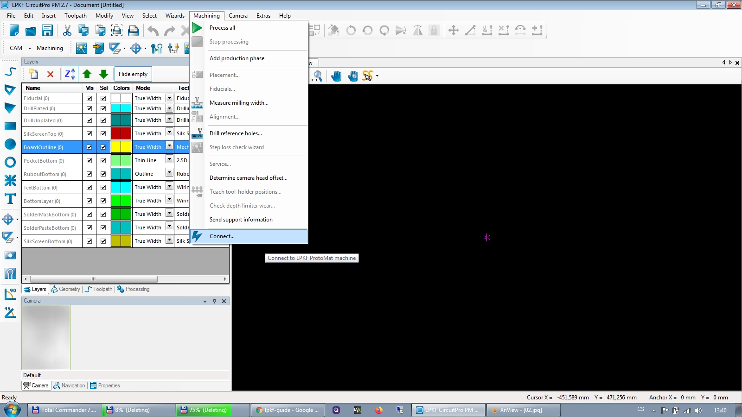Save the document with the floppy icon
The image size is (742, 417).
click(47, 31)
